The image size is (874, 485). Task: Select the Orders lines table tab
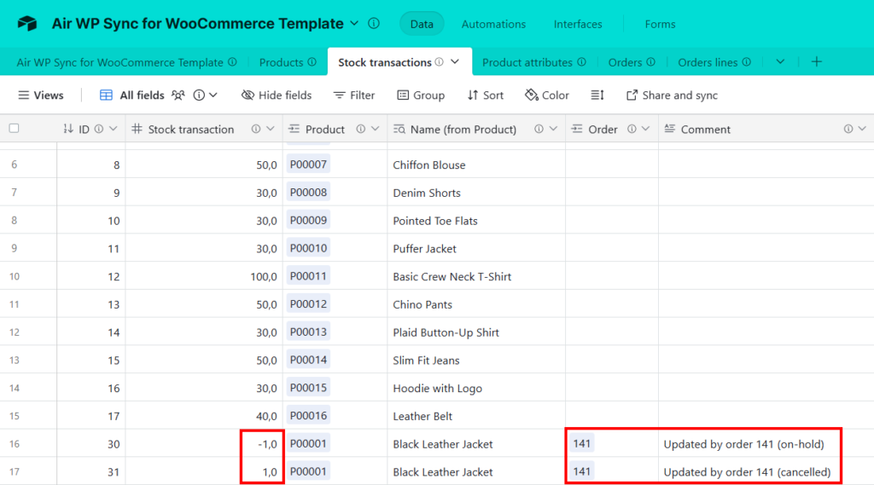click(x=708, y=62)
